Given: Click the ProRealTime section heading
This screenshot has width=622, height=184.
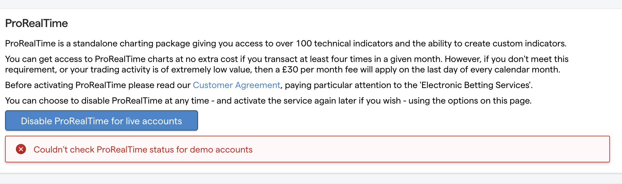Looking at the screenshot, I should 36,23.
